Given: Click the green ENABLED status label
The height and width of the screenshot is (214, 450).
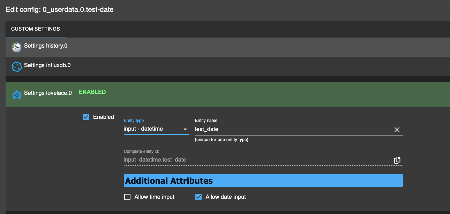Looking at the screenshot, I should tap(92, 92).
